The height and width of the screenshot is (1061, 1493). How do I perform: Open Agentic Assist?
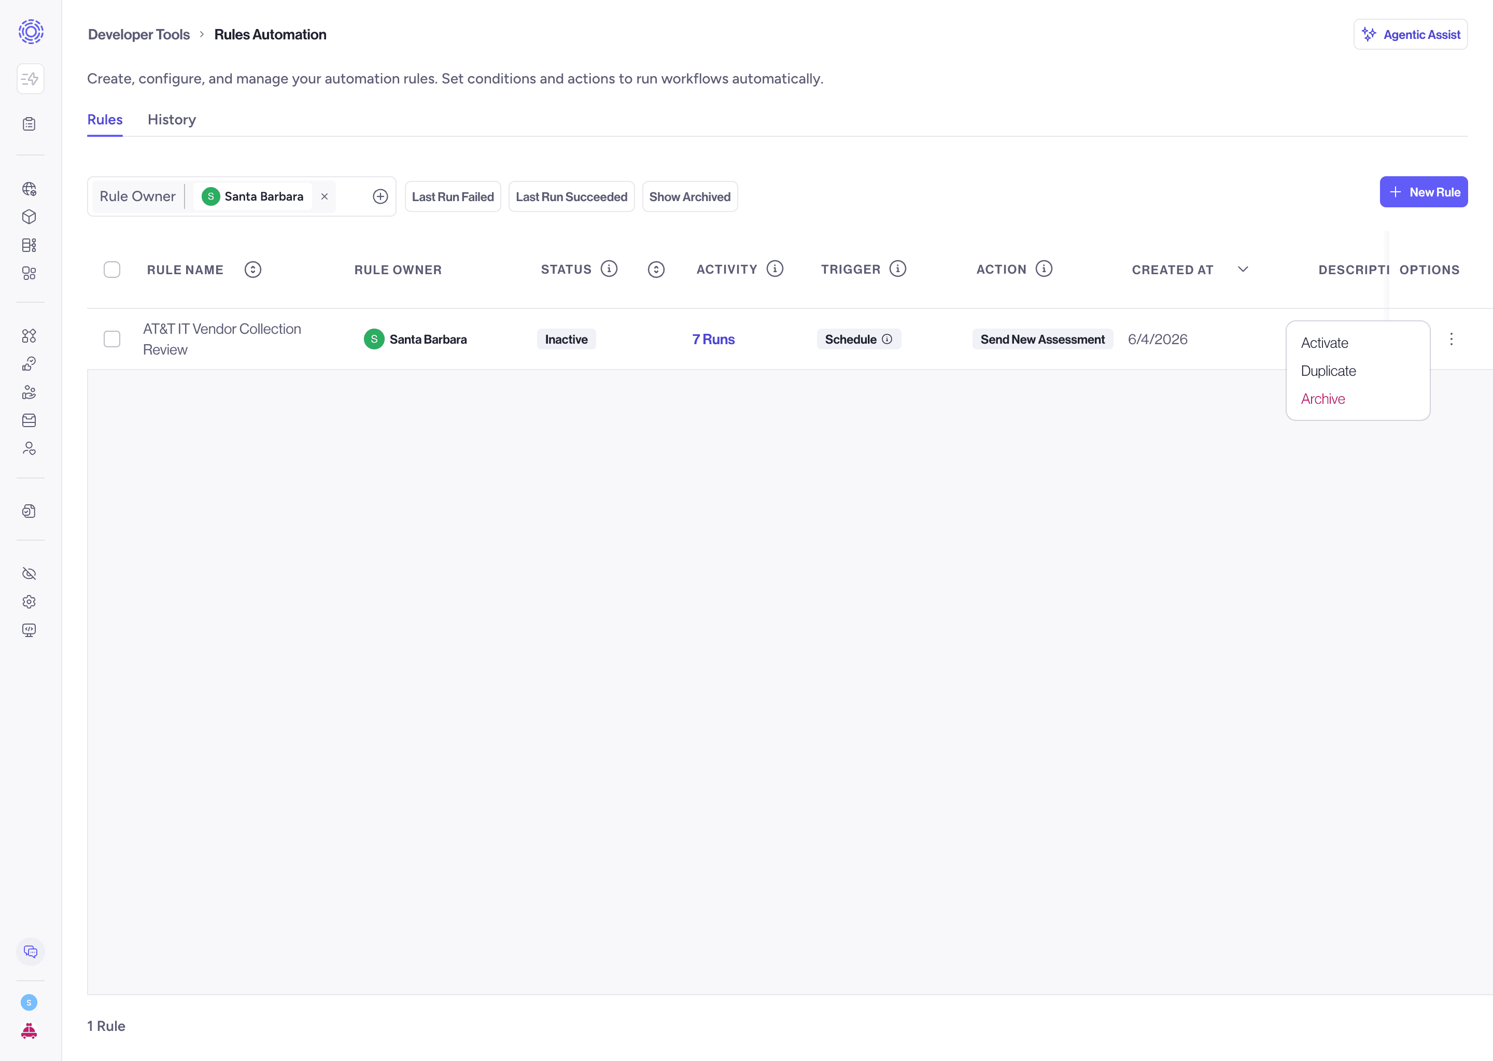click(1410, 35)
